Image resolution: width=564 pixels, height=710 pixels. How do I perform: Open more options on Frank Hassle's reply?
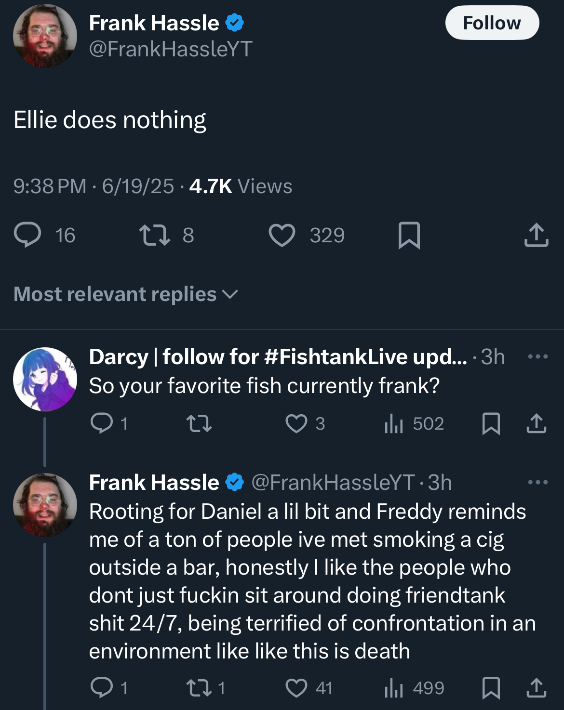(537, 482)
